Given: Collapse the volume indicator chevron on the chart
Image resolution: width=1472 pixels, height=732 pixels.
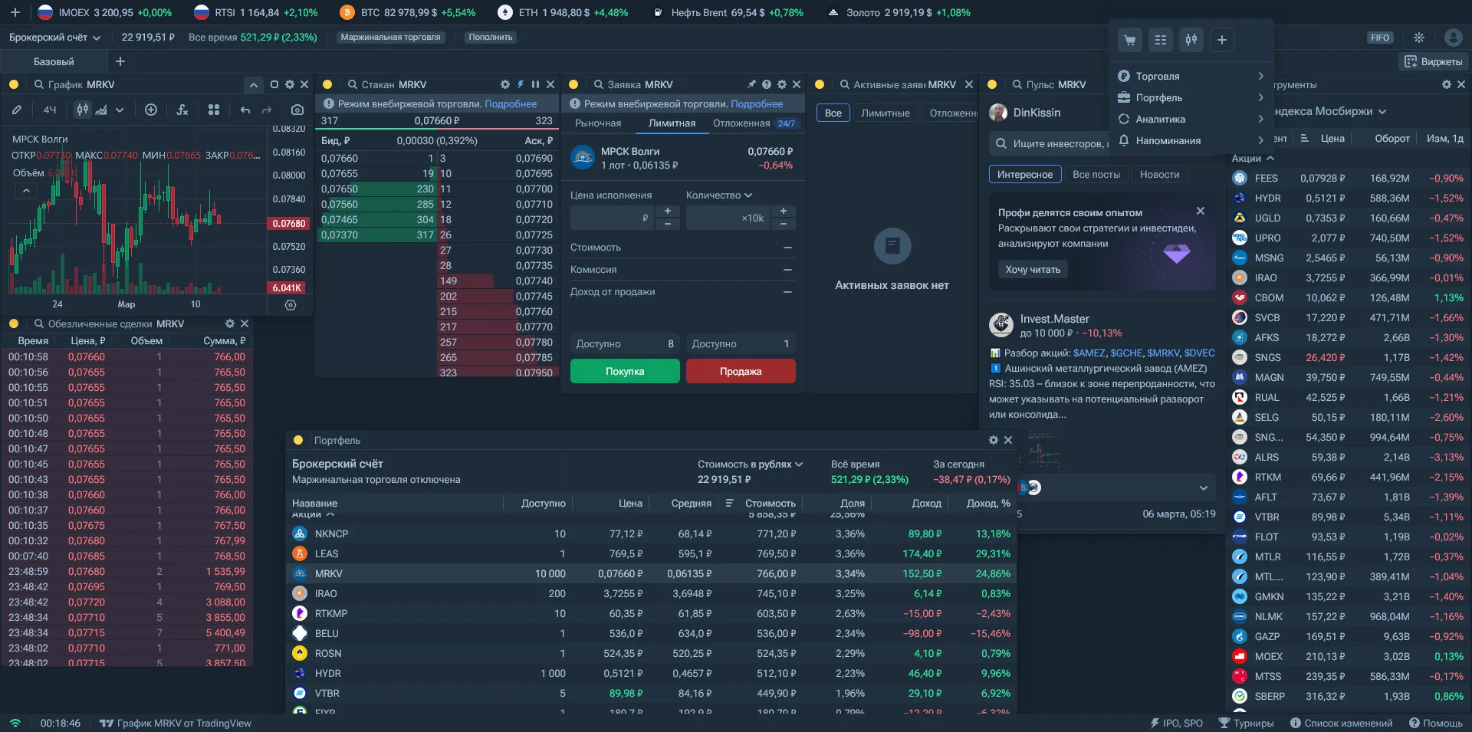Looking at the screenshot, I should click(26, 190).
